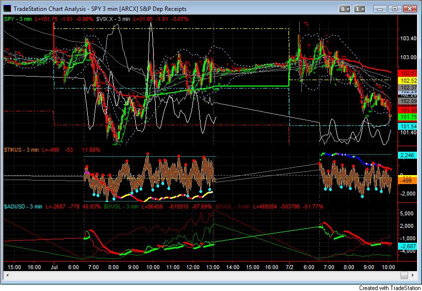Click the 11:00 time axis label

[173, 267]
